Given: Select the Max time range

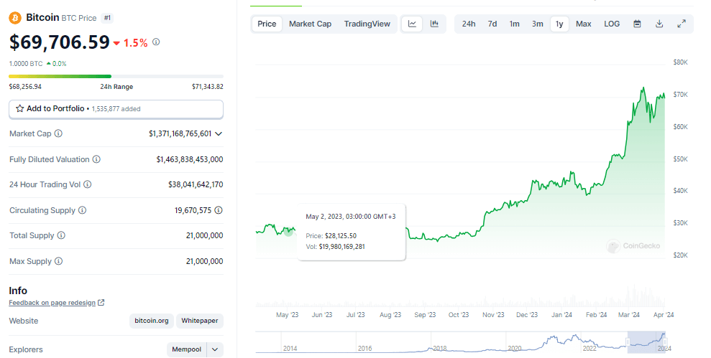Looking at the screenshot, I should pyautogui.click(x=584, y=24).
